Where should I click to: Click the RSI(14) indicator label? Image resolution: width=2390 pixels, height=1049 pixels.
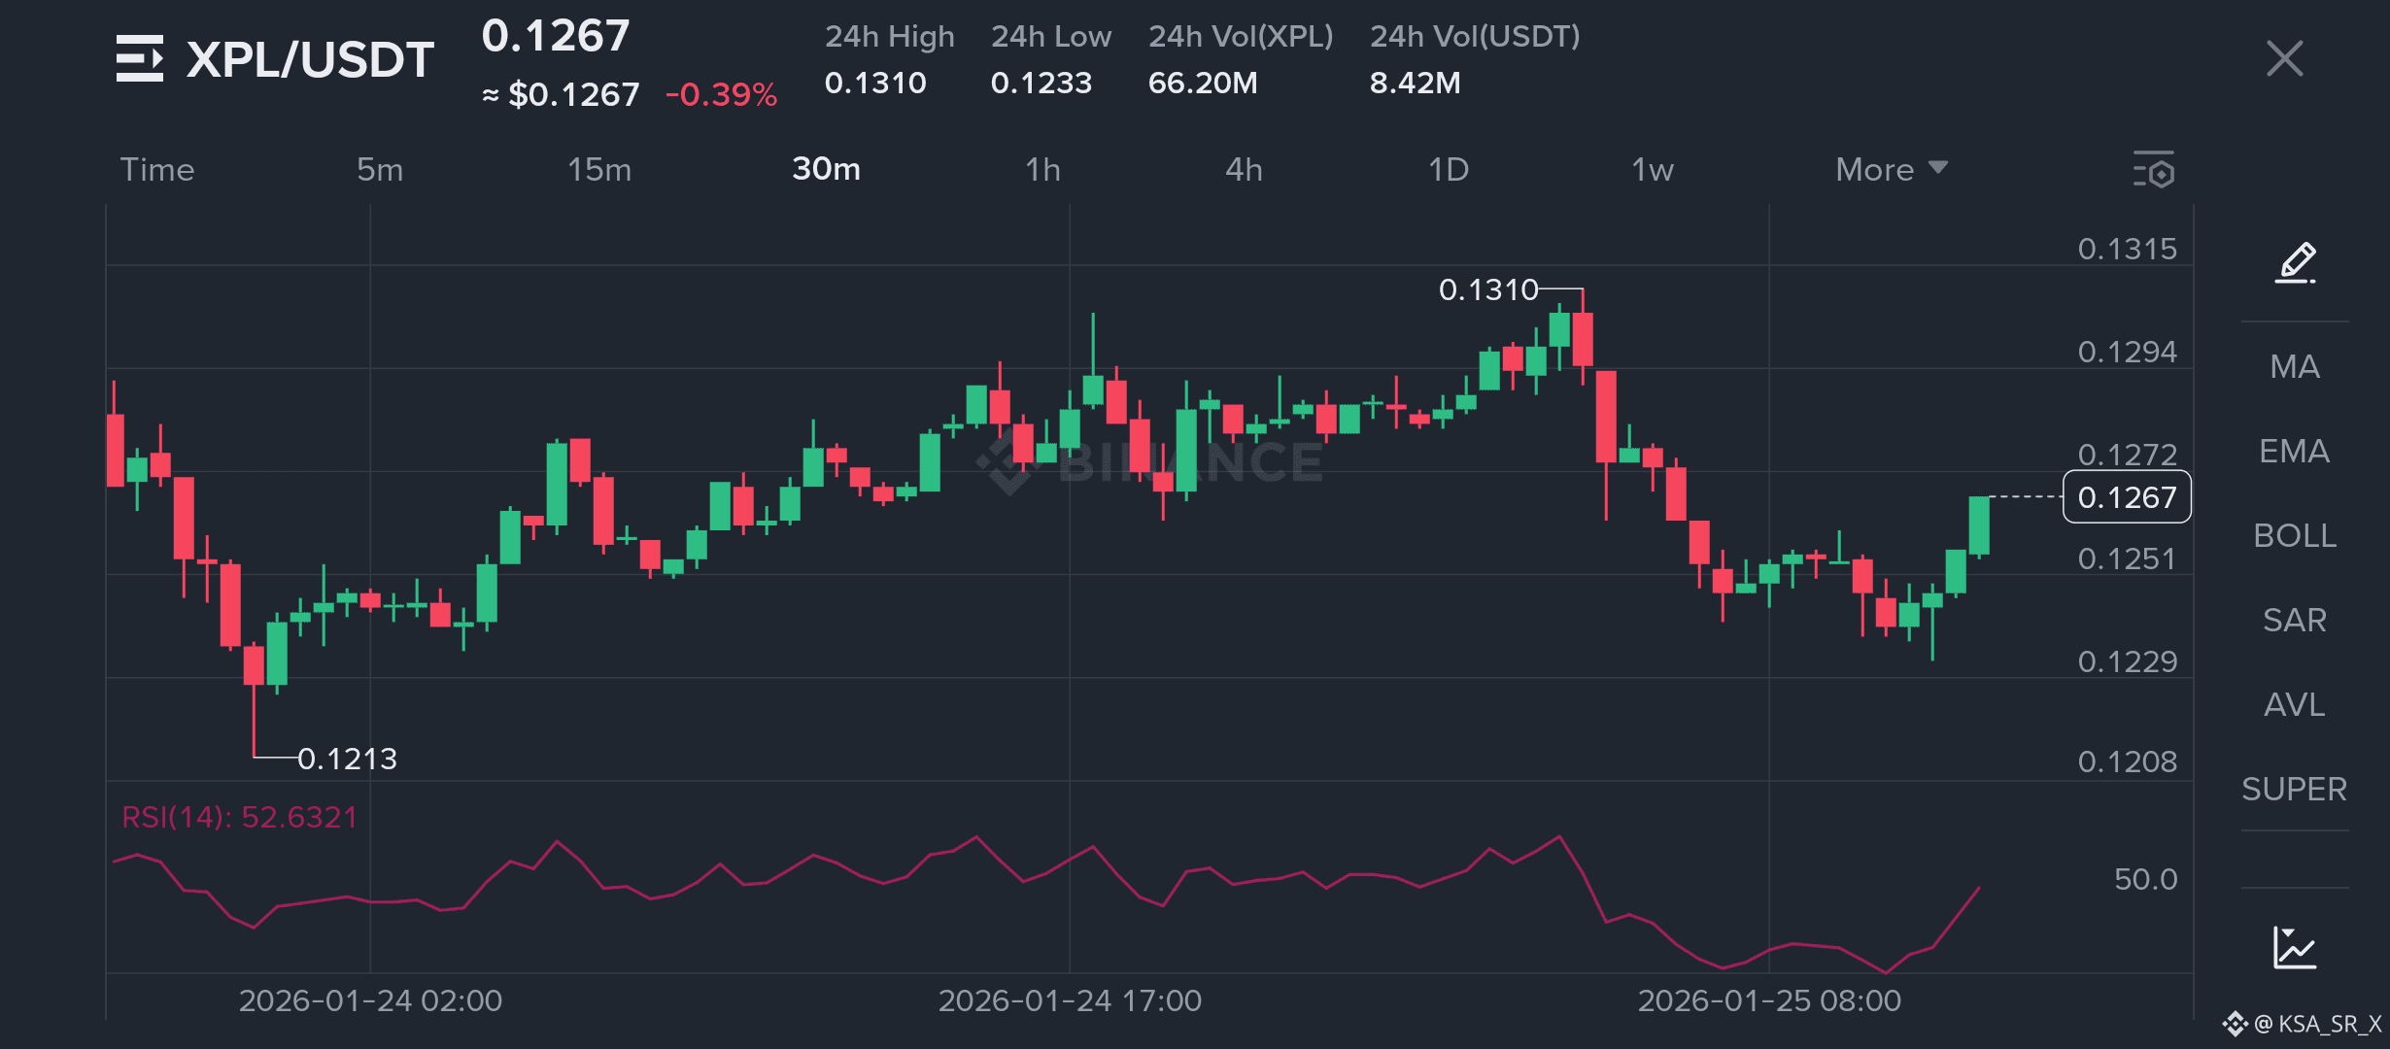239,817
